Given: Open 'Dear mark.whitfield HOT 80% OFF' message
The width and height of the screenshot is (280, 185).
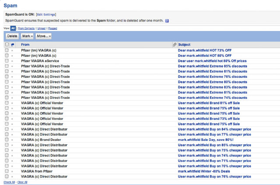Looking at the screenshot, I should (x=205, y=56).
